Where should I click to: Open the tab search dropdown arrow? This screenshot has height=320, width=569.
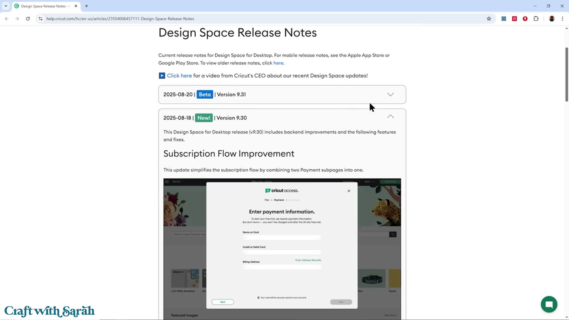[6, 6]
